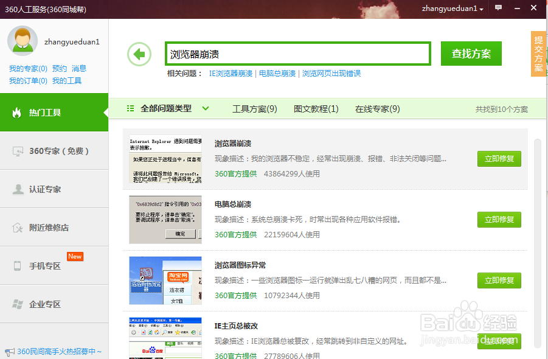
Task: Open related question IE浏览器崩溃
Action: (x=231, y=74)
